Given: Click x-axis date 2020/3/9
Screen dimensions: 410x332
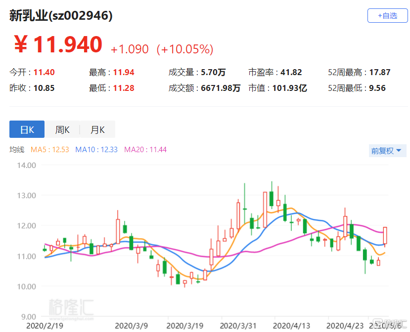Looking at the screenshot, I should pyautogui.click(x=131, y=326).
